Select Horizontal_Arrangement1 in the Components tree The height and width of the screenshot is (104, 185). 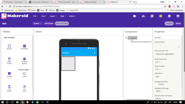[x=141, y=42]
